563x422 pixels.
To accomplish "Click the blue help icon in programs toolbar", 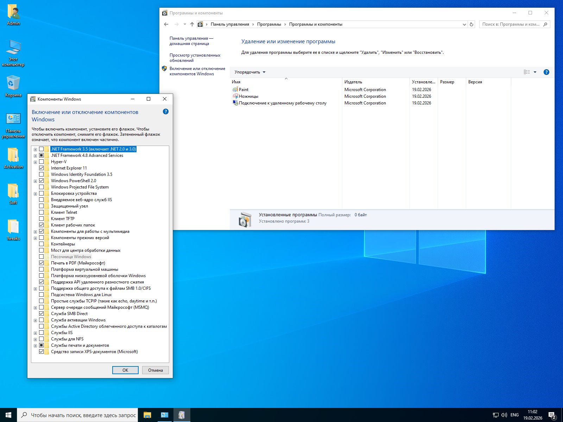I will click(x=546, y=72).
